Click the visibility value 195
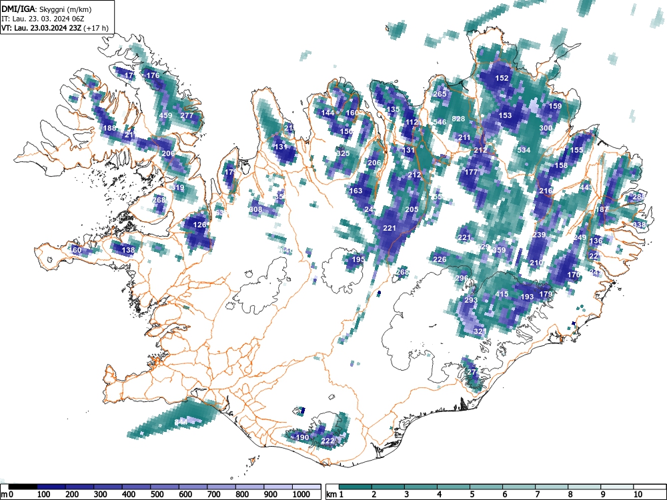 358,259
